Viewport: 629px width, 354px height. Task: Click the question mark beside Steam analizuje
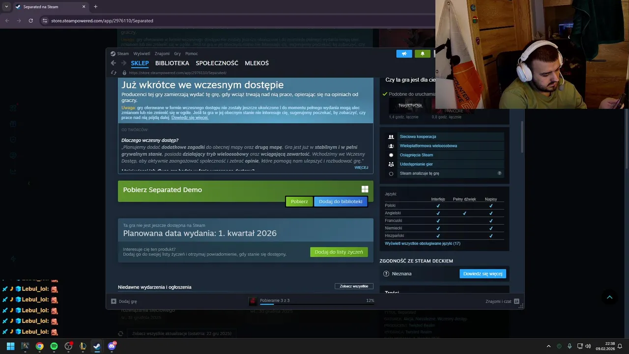pos(499,174)
